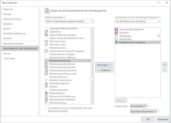Select the Pfeil: nach rechts arrow icon
The image size is (171, 123).
(x=46, y=41)
